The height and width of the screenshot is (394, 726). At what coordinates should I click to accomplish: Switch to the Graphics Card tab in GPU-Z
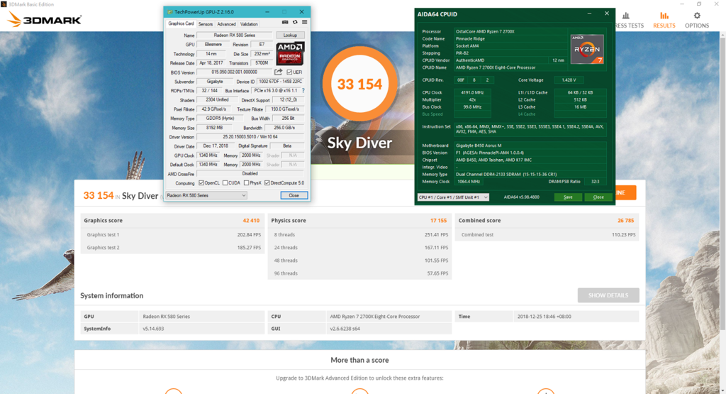coord(181,23)
